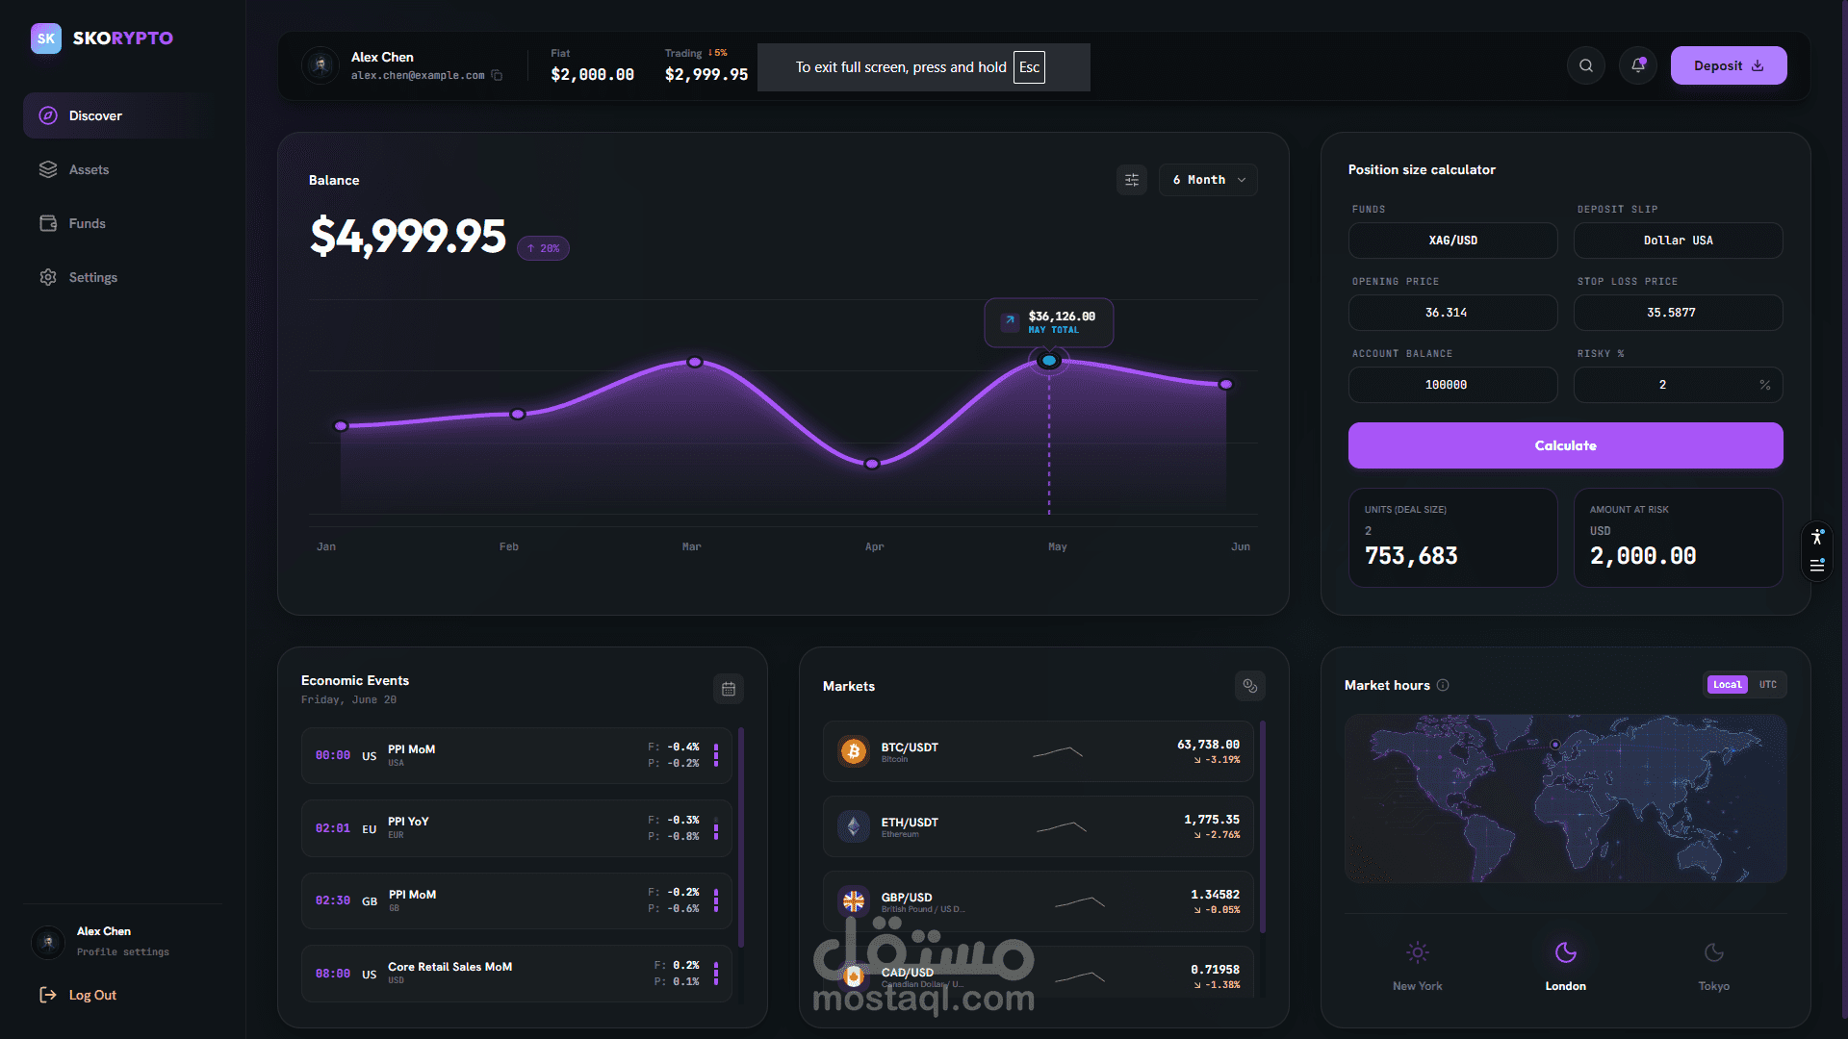Viewport: 1848px width, 1039px height.
Task: Select the 00:00 US PPI MoM event
Action: coord(517,755)
